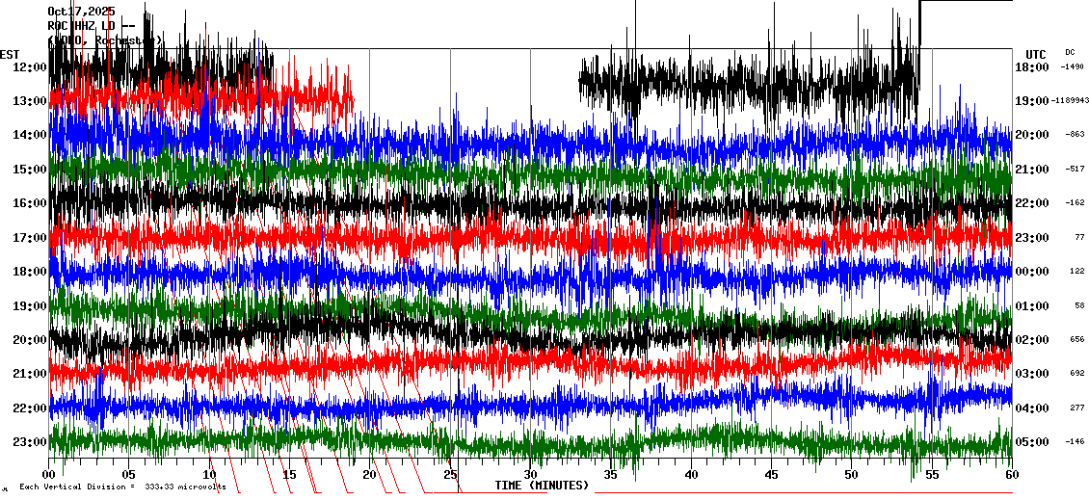Click the DC offset value -517
The height and width of the screenshot is (500, 1089).
tap(1075, 169)
